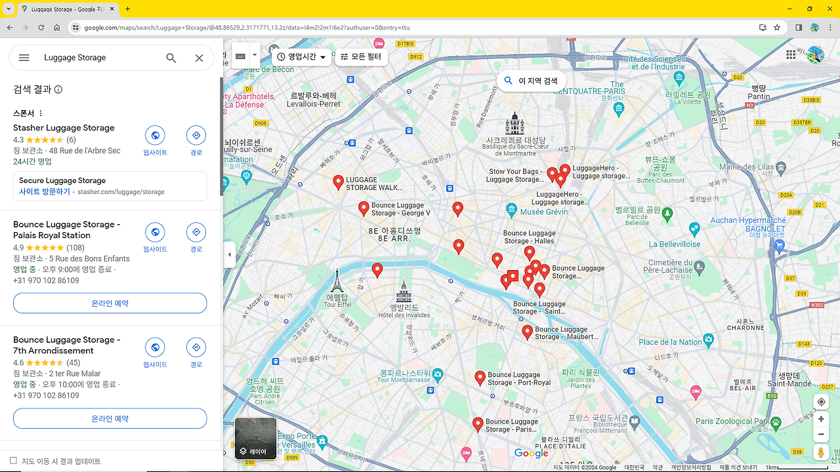Image resolution: width=840 pixels, height=472 pixels.
Task: Select Bounce Luggage Storage Halles pin
Action: (530, 253)
